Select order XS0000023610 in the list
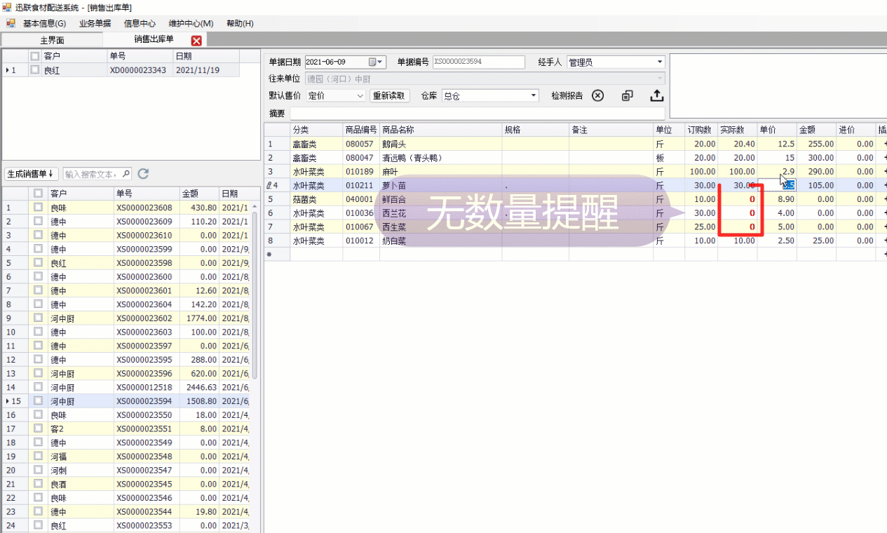The width and height of the screenshot is (887, 533). pyautogui.click(x=126, y=235)
